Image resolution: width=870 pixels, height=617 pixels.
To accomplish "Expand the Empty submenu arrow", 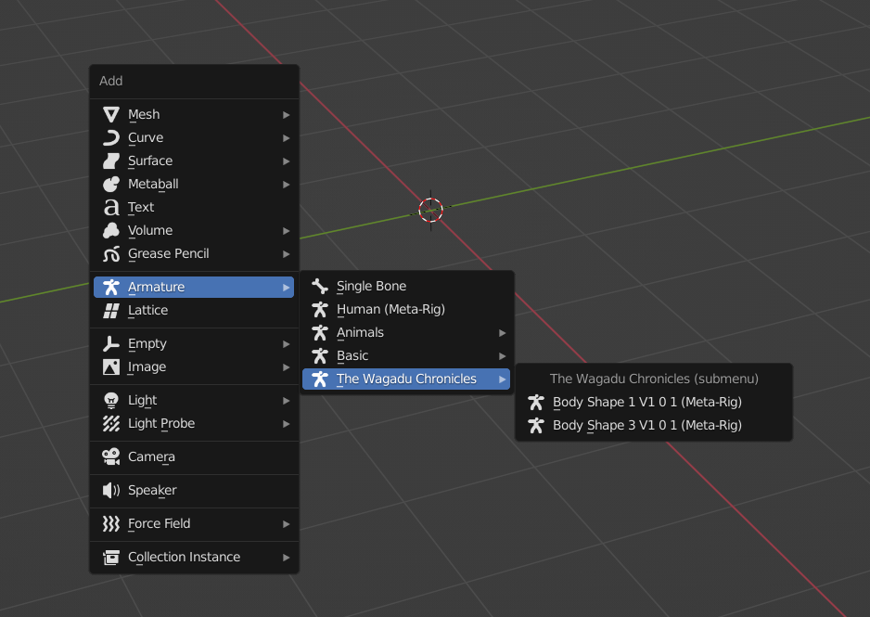I will 287,344.
